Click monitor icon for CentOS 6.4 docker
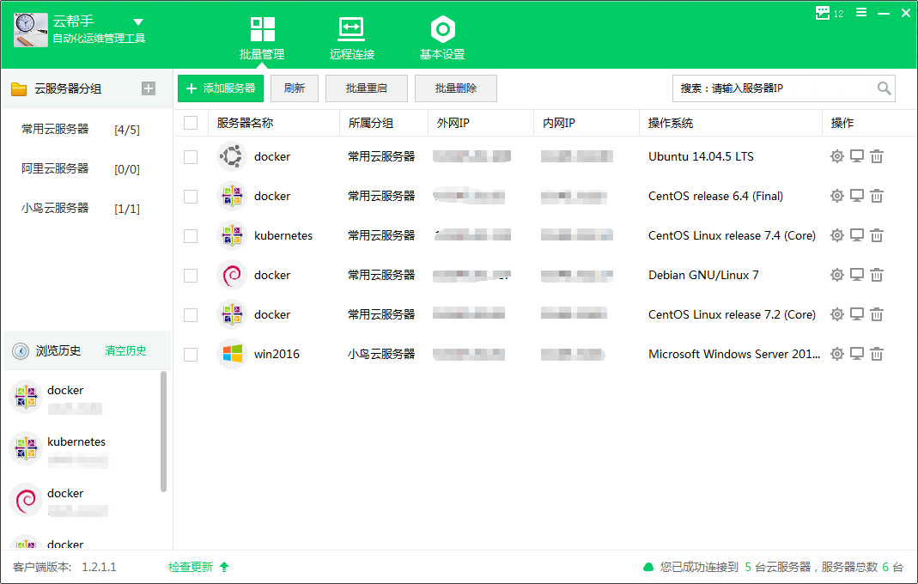 857,196
